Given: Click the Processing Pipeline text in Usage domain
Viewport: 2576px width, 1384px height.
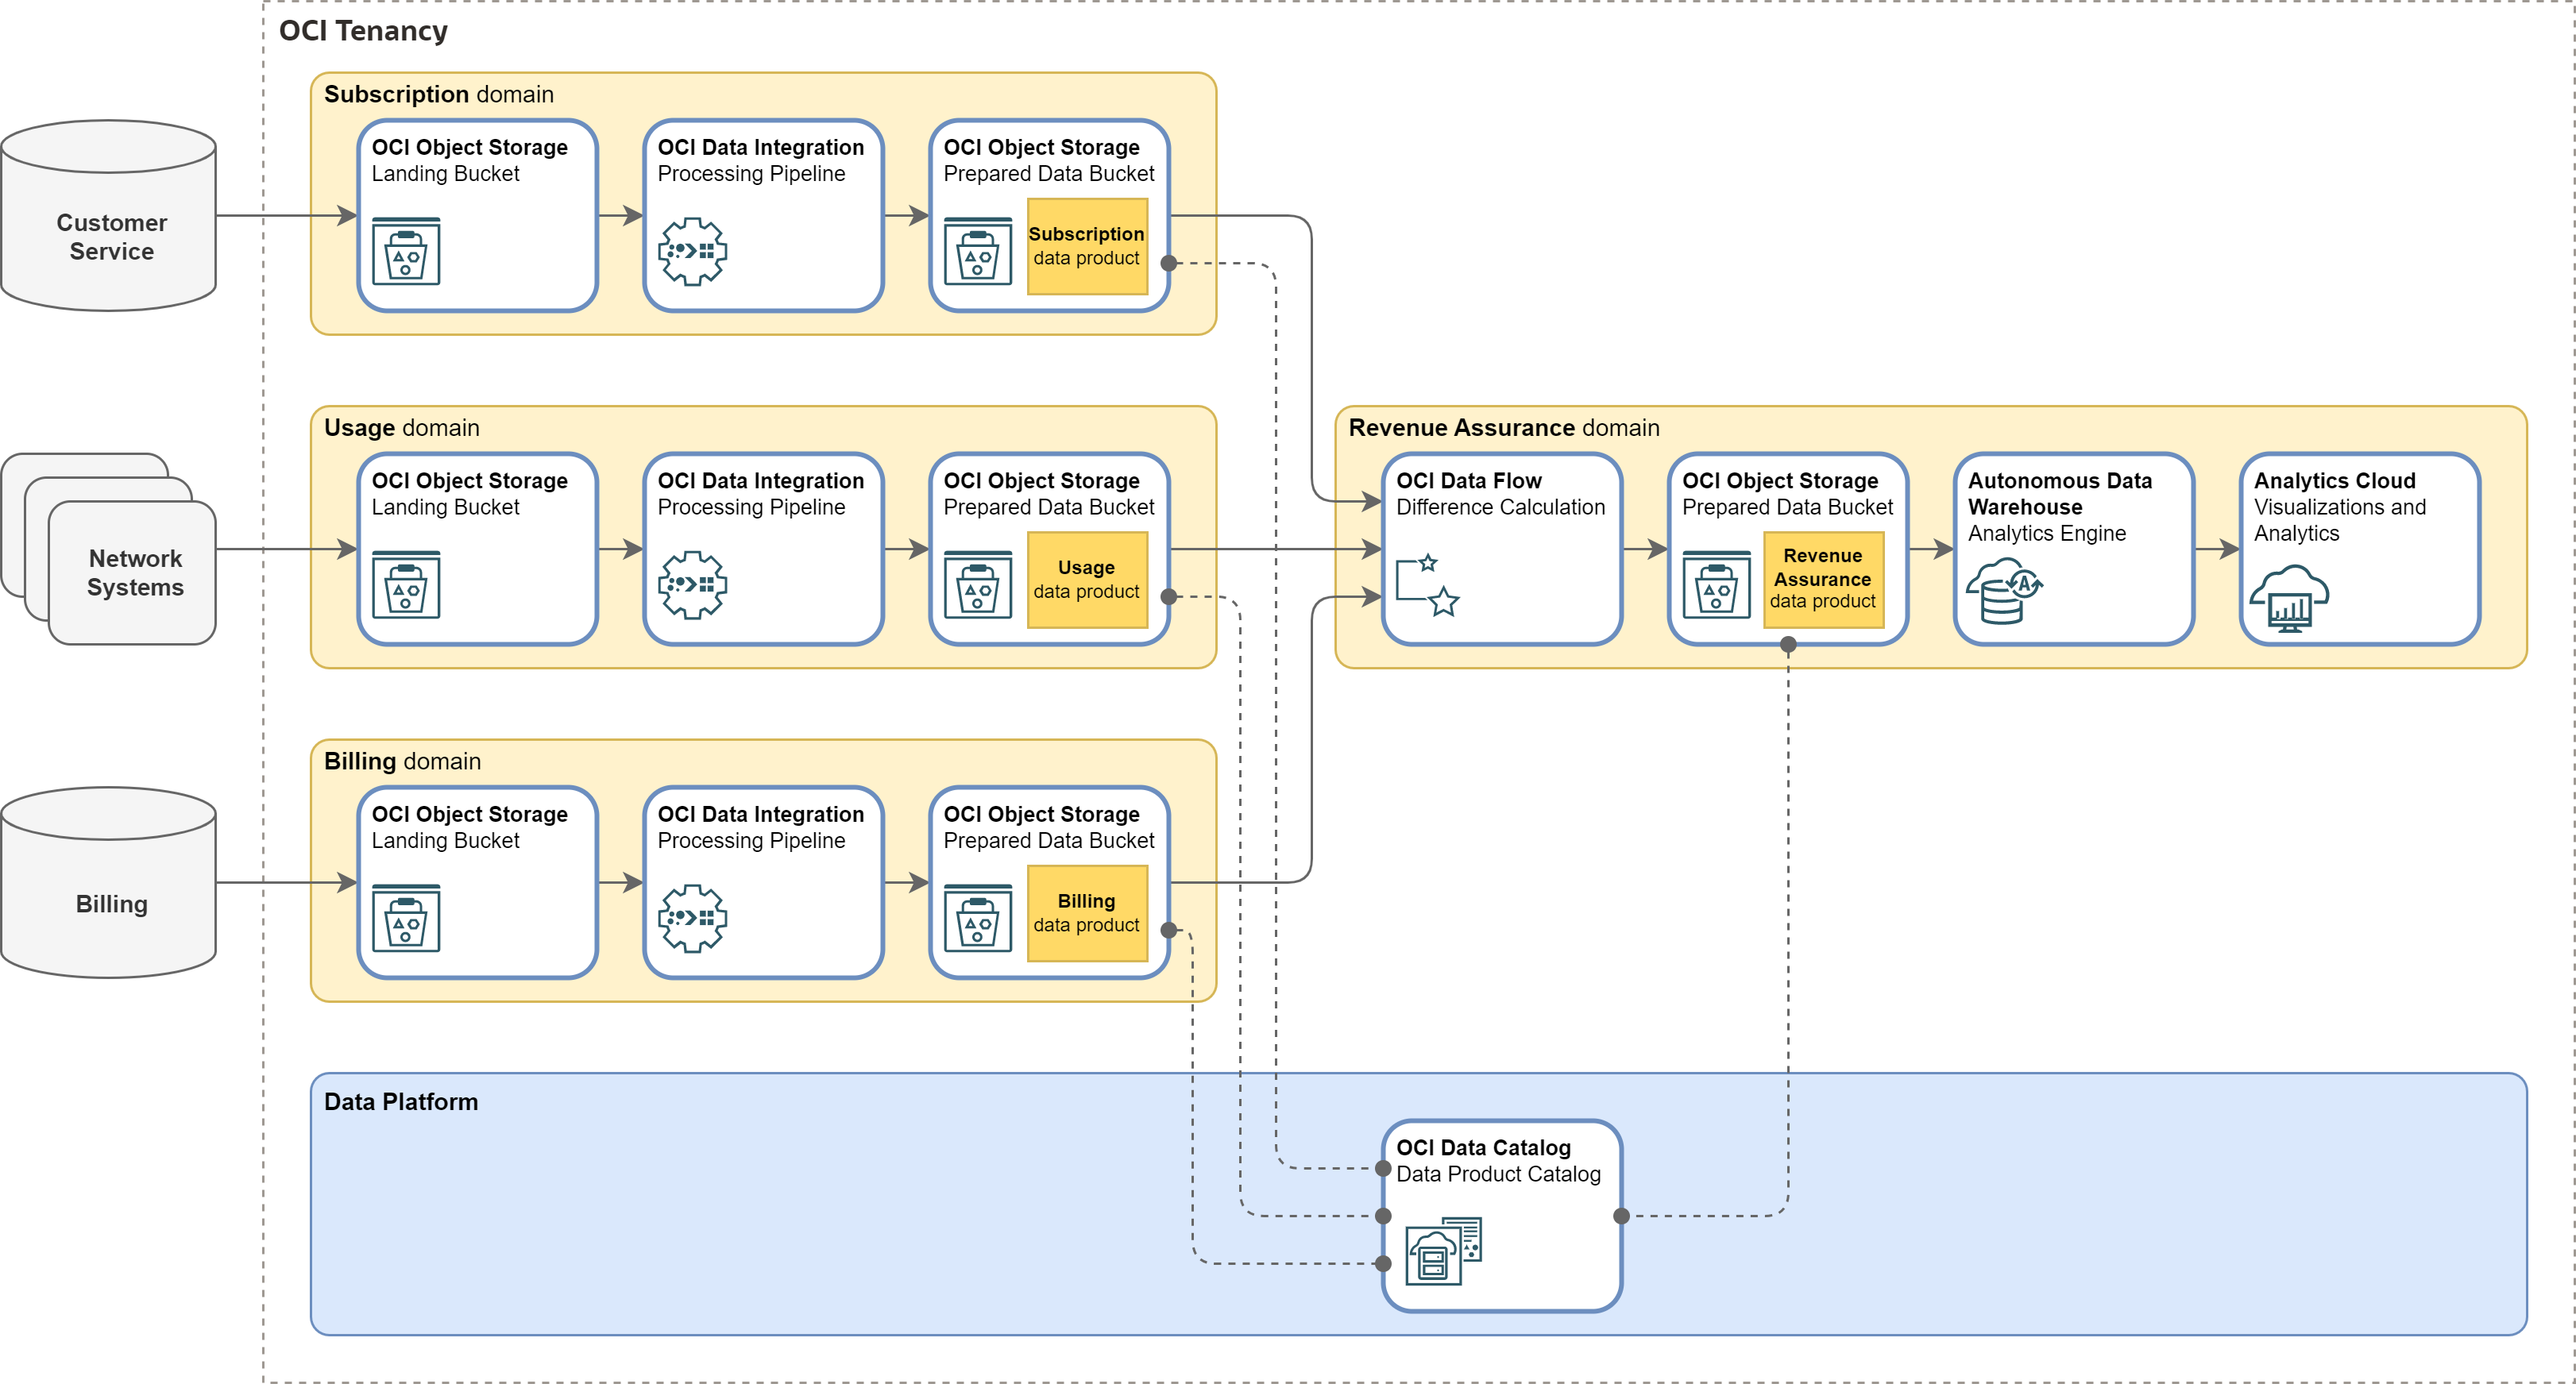Looking at the screenshot, I should point(751,507).
